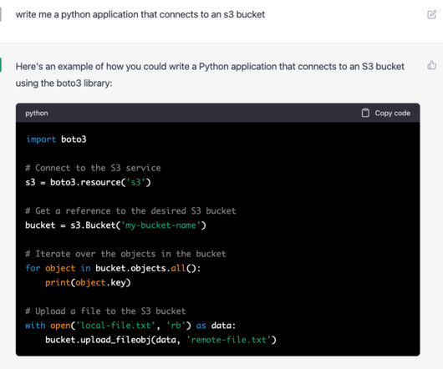Click the 'import boto3' code line
This screenshot has height=369, width=443.
[x=56, y=139]
